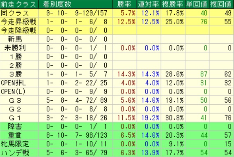Click the 76 value in 今走昇級戦 row
Screen dimensions: 234x157
click(197, 22)
